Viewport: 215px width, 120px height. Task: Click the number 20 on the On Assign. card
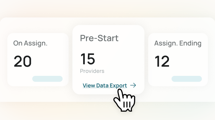coord(23,61)
